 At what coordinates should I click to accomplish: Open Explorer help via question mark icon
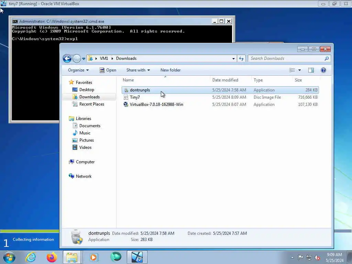pos(323,70)
